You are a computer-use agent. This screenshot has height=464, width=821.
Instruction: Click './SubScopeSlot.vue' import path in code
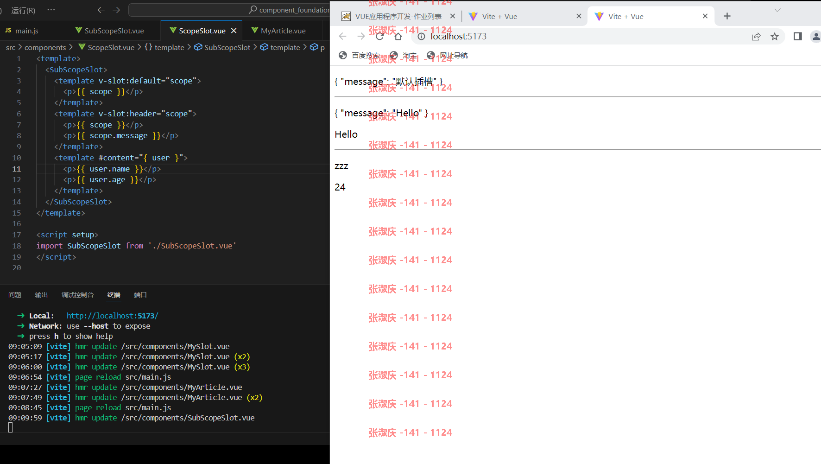click(x=192, y=246)
